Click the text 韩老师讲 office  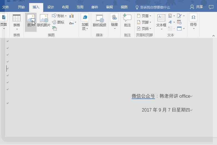(x=175, y=96)
